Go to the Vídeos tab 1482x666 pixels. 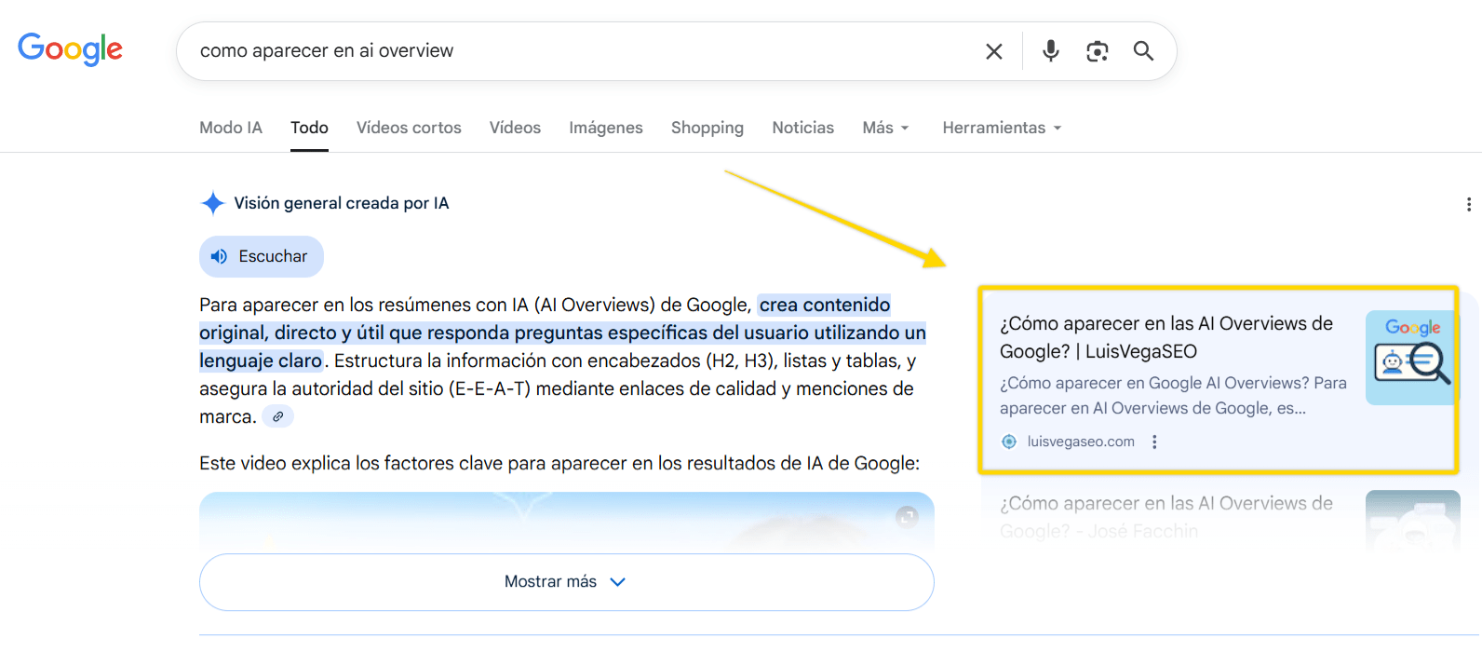tap(515, 128)
